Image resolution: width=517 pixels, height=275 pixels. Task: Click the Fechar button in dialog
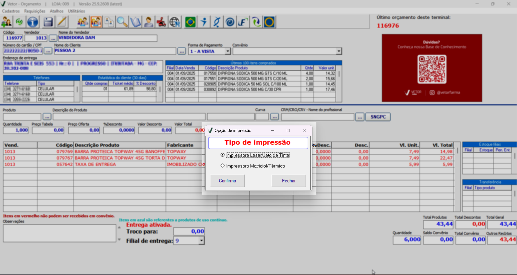click(x=289, y=181)
